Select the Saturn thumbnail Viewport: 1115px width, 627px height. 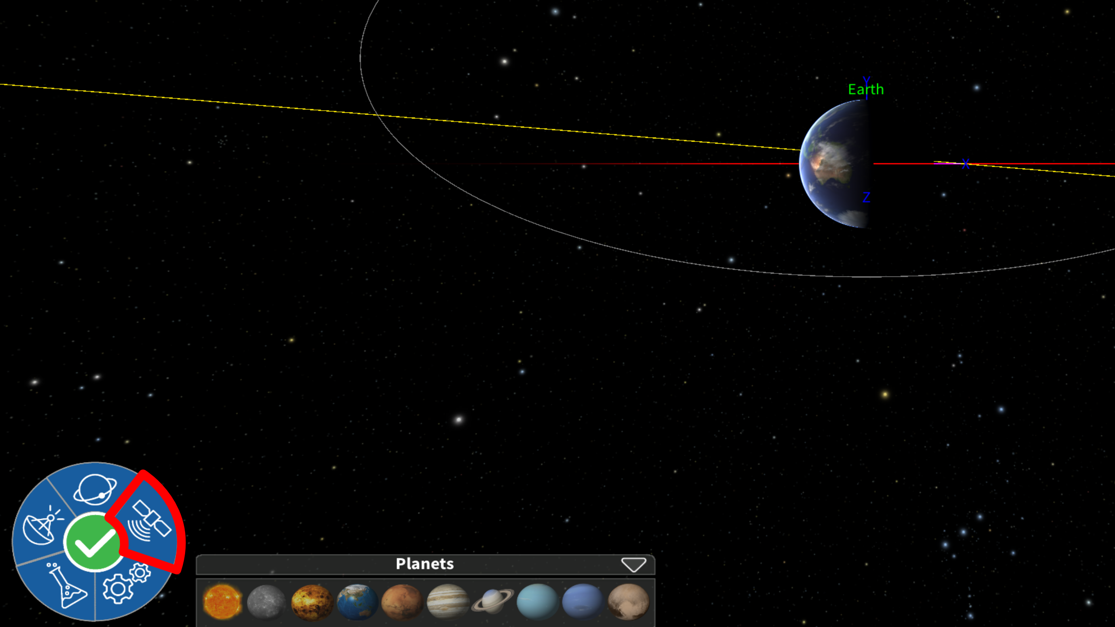pyautogui.click(x=493, y=601)
